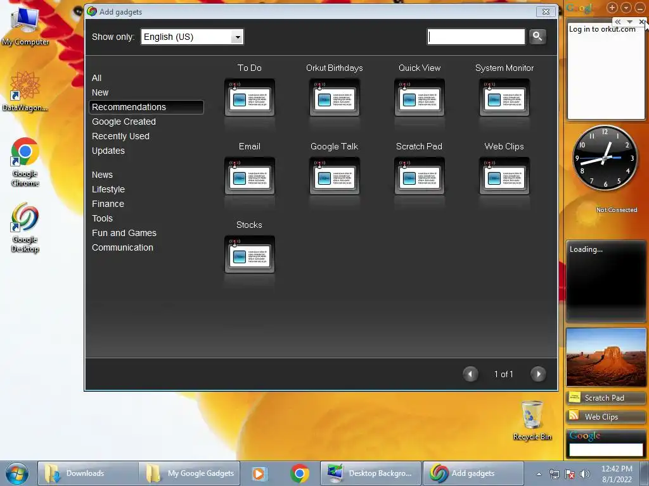Show Google Created gadgets

click(x=124, y=121)
